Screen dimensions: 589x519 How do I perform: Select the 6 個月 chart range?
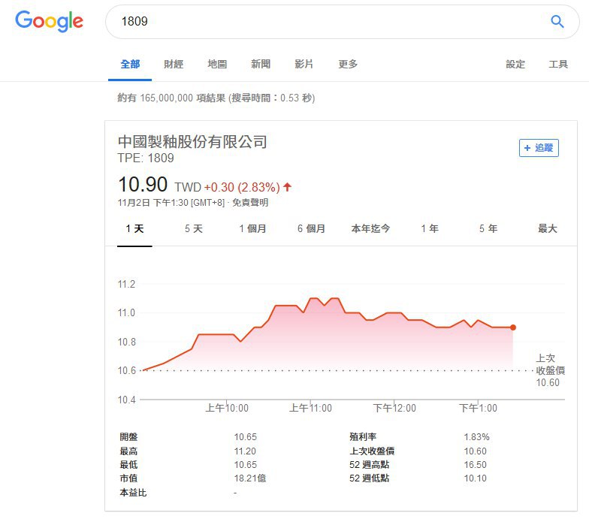pyautogui.click(x=311, y=228)
